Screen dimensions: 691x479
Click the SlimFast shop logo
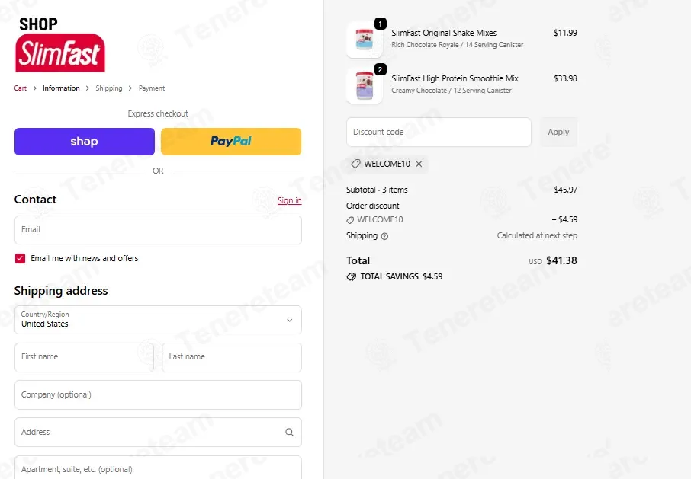[x=60, y=44]
